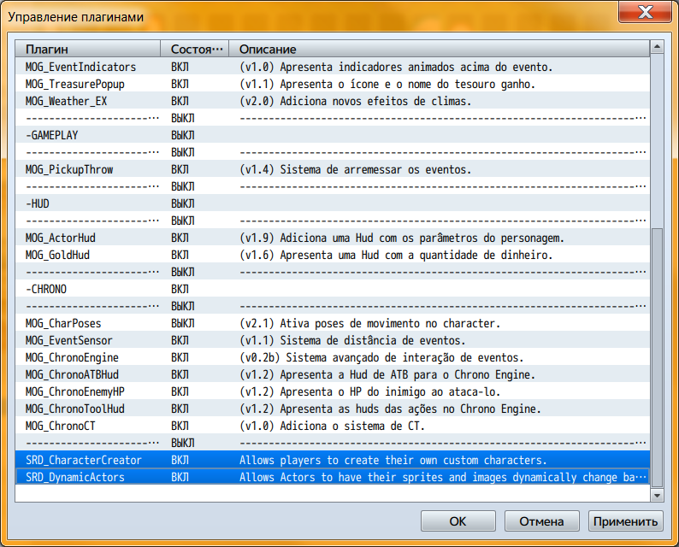This screenshot has height=547, width=679.
Task: Sort by the Плагин column header
Action: (x=88, y=49)
